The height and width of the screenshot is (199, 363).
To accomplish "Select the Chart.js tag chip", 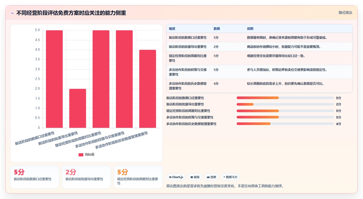I will [x=176, y=177].
